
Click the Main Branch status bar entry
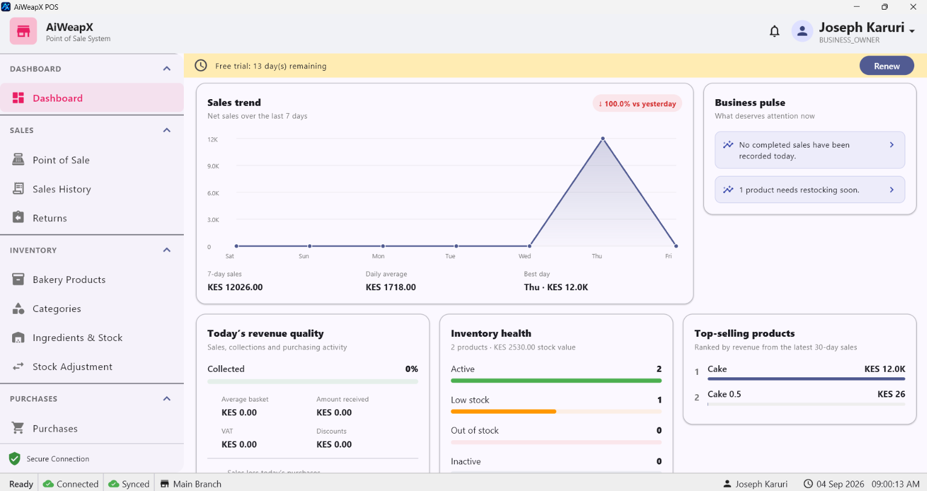coord(190,484)
